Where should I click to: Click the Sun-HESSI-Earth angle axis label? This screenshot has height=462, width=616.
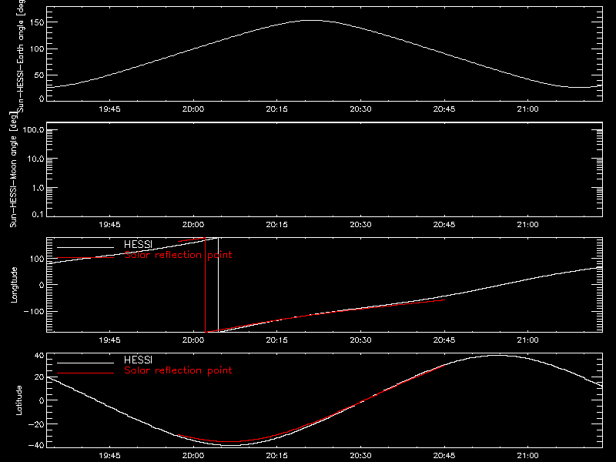21,55
